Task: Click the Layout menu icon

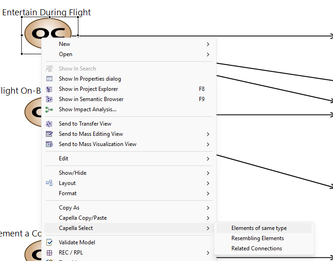Action: point(50,183)
